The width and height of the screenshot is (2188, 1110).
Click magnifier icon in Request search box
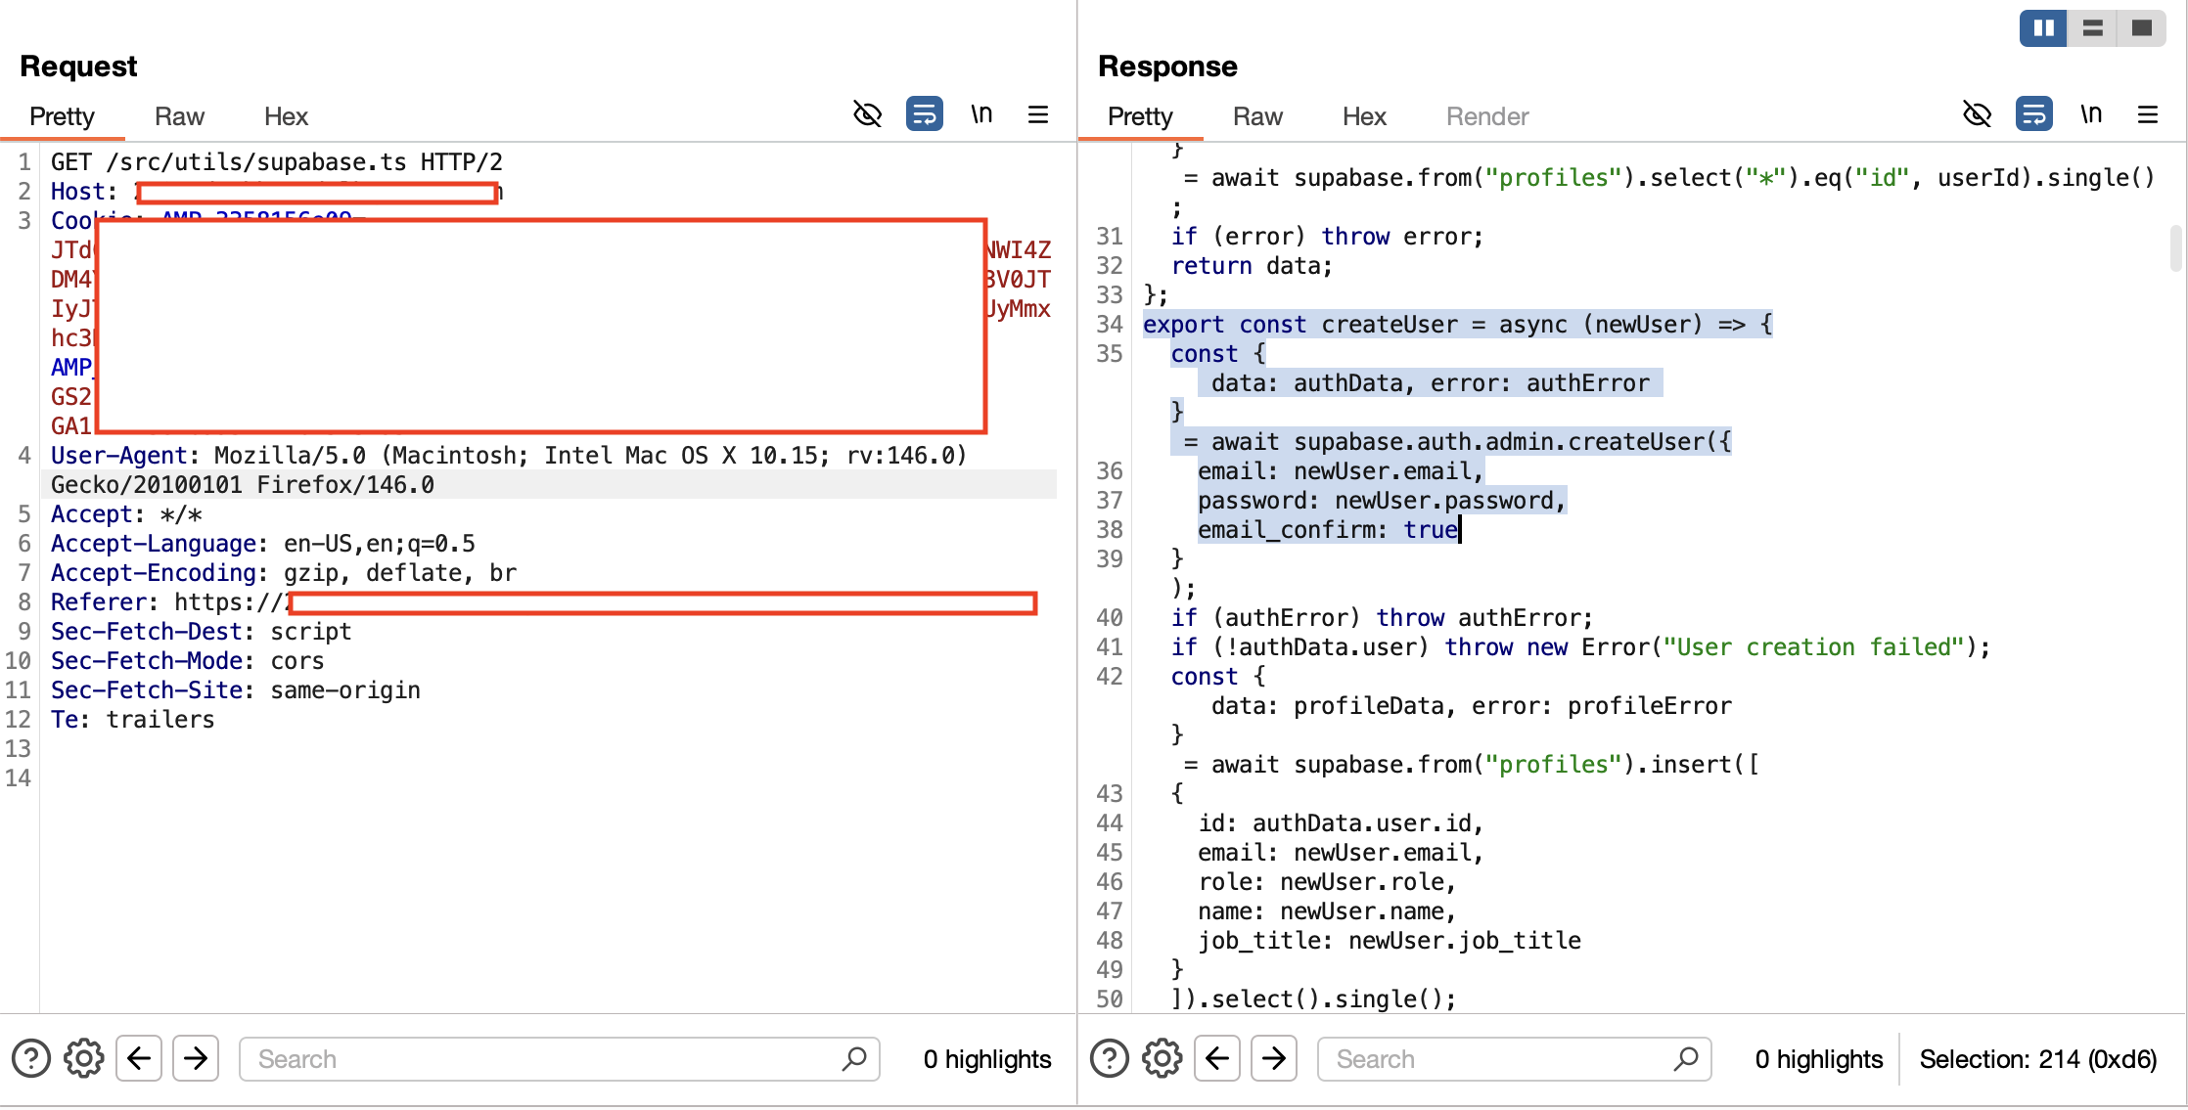coord(853,1058)
